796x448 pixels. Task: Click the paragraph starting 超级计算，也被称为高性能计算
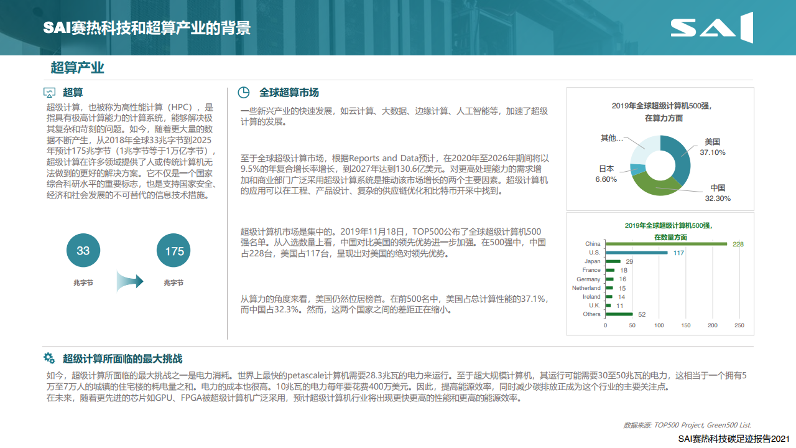(131, 151)
